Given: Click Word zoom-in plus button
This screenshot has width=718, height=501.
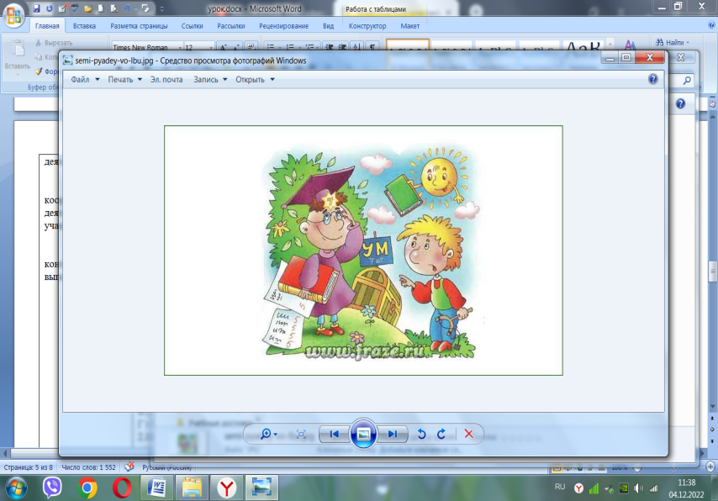Looking at the screenshot, I should click(x=710, y=467).
